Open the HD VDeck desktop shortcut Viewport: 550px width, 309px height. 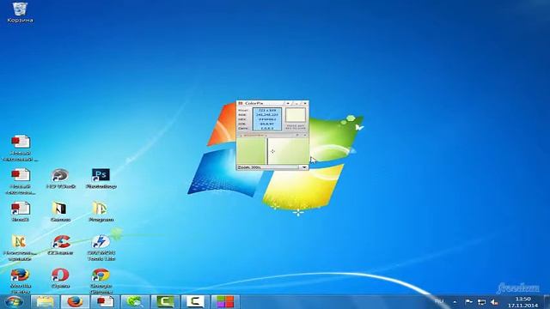click(60, 179)
